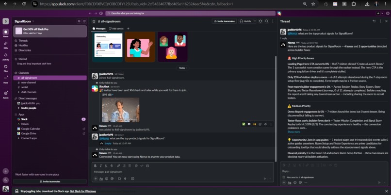
Task: Click the Get Slack for Windows link
Action: tap(83, 191)
